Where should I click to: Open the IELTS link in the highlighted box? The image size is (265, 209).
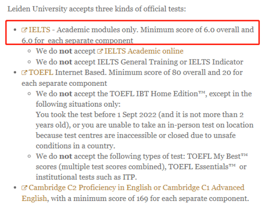39,30
